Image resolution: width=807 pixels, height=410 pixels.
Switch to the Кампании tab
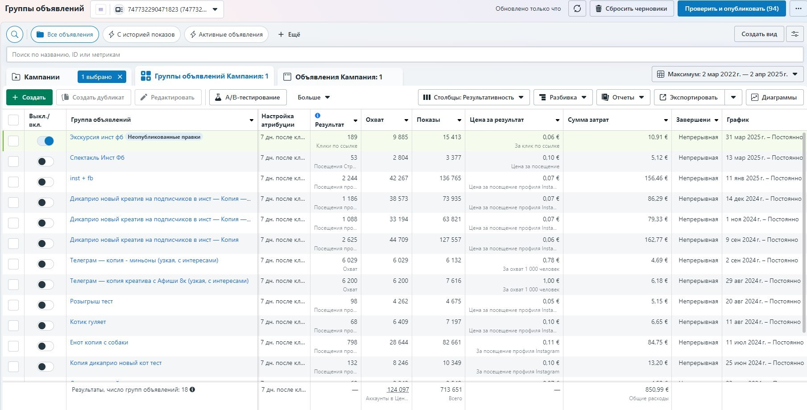(41, 77)
